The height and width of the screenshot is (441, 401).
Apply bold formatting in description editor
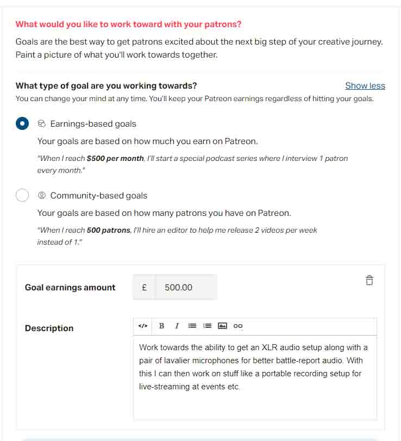(161, 326)
